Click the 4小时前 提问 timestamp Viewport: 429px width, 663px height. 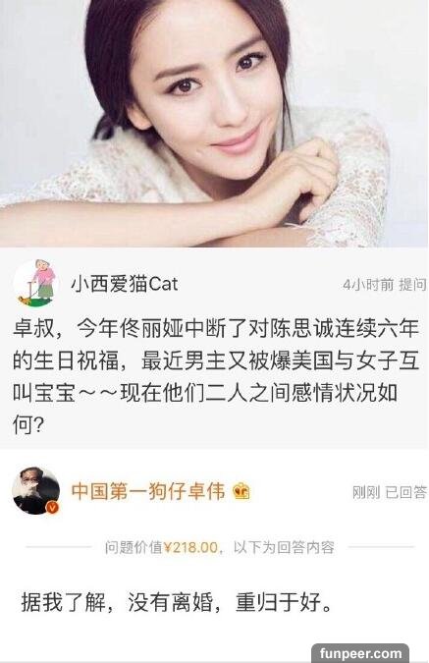coord(384,285)
